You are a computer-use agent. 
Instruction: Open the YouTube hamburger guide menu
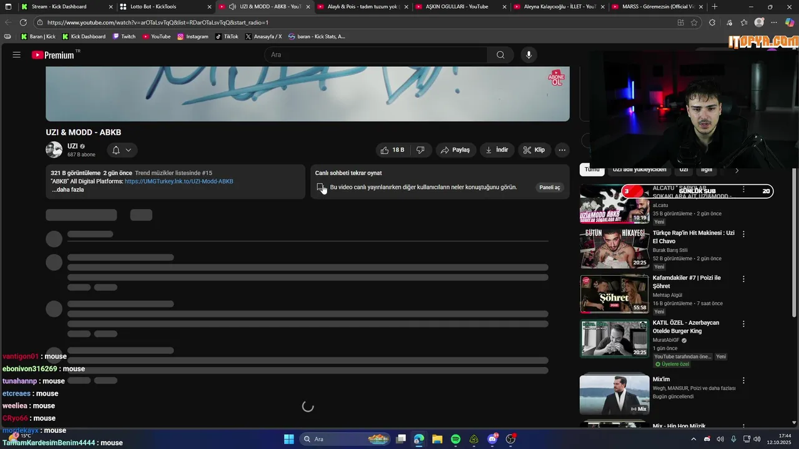pyautogui.click(x=16, y=55)
